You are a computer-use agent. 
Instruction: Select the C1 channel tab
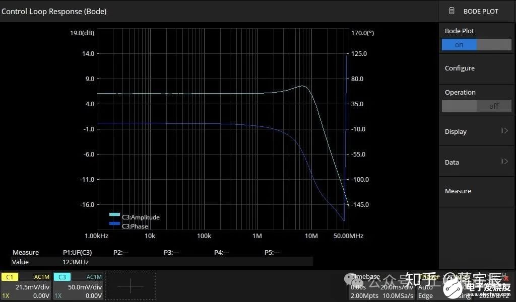[10, 277]
